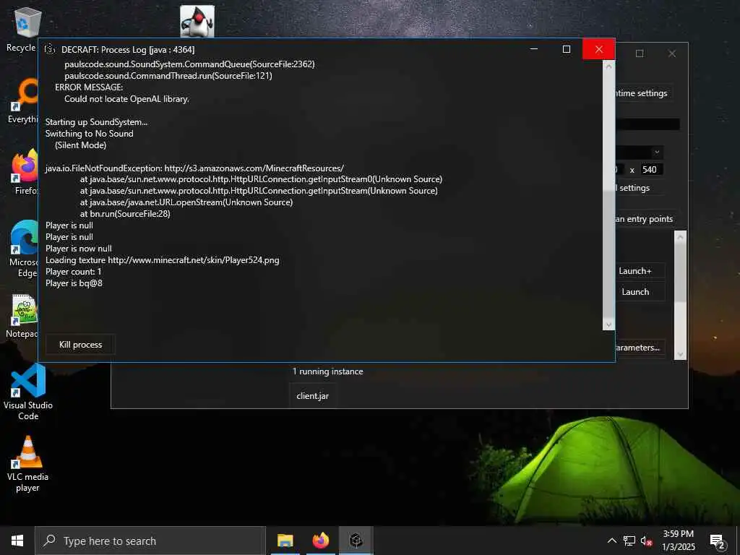Select the DECRAFT taskbar icon
This screenshot has height=555, width=740.
point(356,541)
